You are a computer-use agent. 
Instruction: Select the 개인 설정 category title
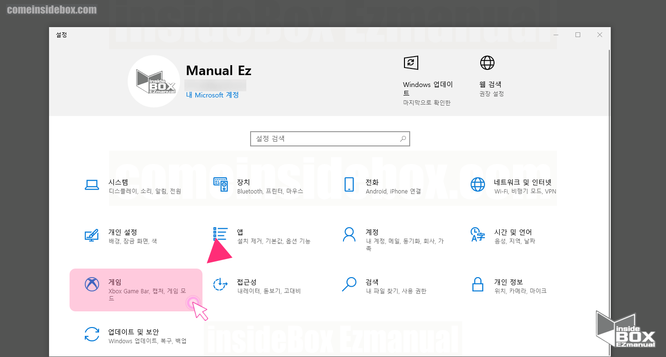(x=123, y=232)
